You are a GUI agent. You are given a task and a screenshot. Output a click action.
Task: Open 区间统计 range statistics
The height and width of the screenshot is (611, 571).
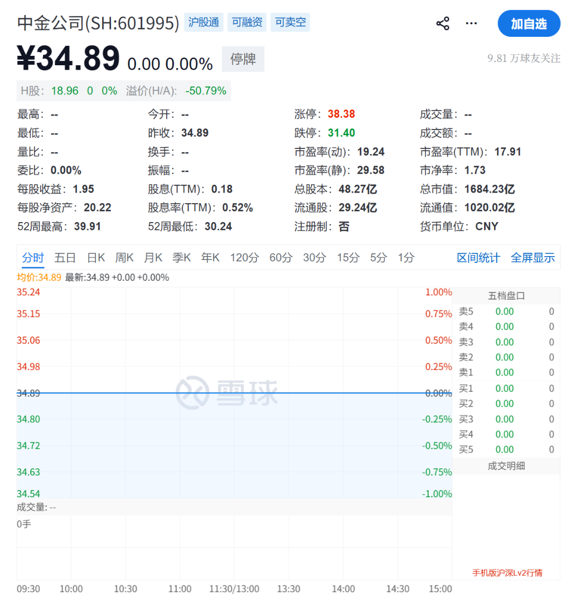pos(478,258)
